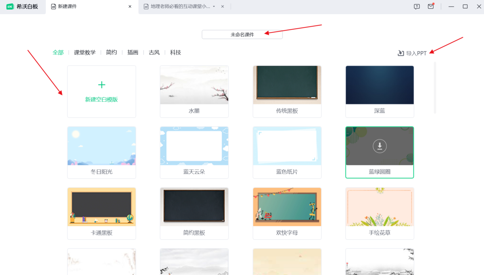The width and height of the screenshot is (484, 275).
Task: Open the mail notifications icon
Action: click(431, 6)
